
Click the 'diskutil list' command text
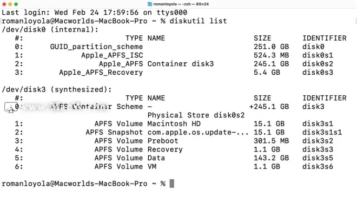pyautogui.click(x=198, y=21)
